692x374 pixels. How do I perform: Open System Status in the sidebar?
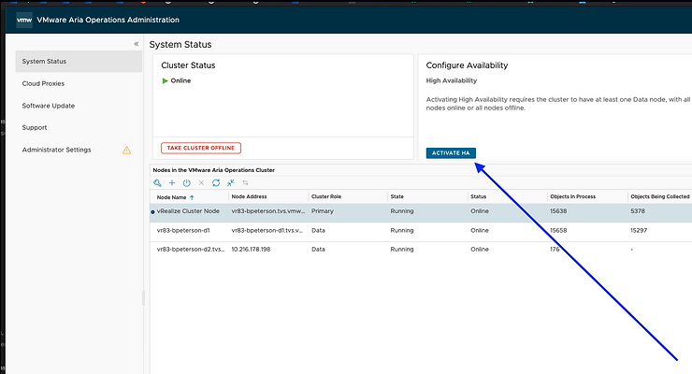point(79,62)
